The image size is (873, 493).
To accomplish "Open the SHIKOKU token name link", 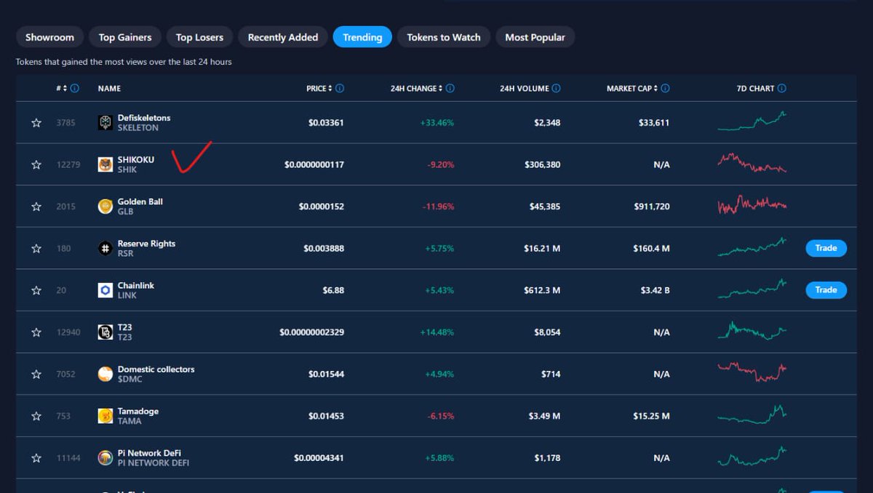I will [x=136, y=160].
